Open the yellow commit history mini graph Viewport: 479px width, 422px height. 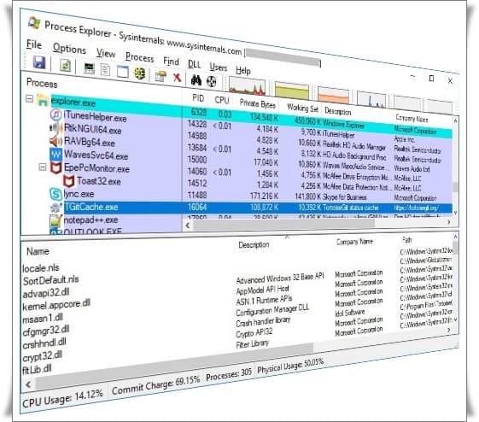(x=292, y=91)
